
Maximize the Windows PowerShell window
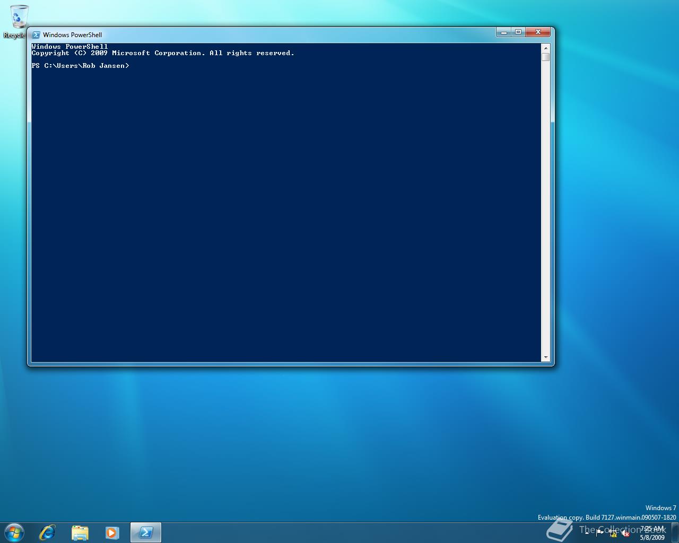(x=518, y=32)
